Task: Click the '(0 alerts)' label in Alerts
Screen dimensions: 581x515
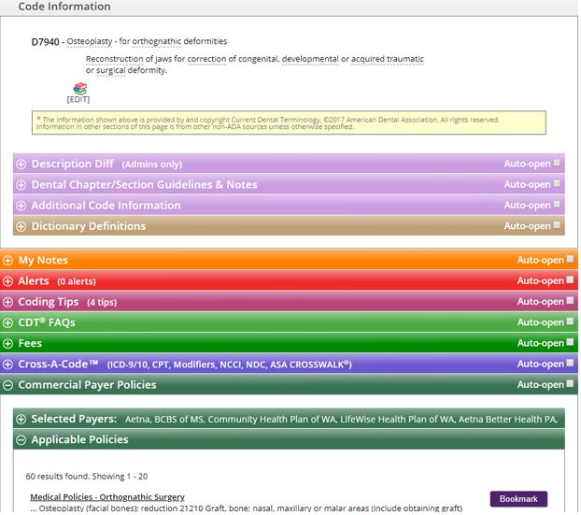Action: [x=77, y=281]
